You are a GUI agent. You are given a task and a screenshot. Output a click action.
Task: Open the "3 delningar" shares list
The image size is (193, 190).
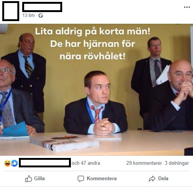[x=177, y=163]
